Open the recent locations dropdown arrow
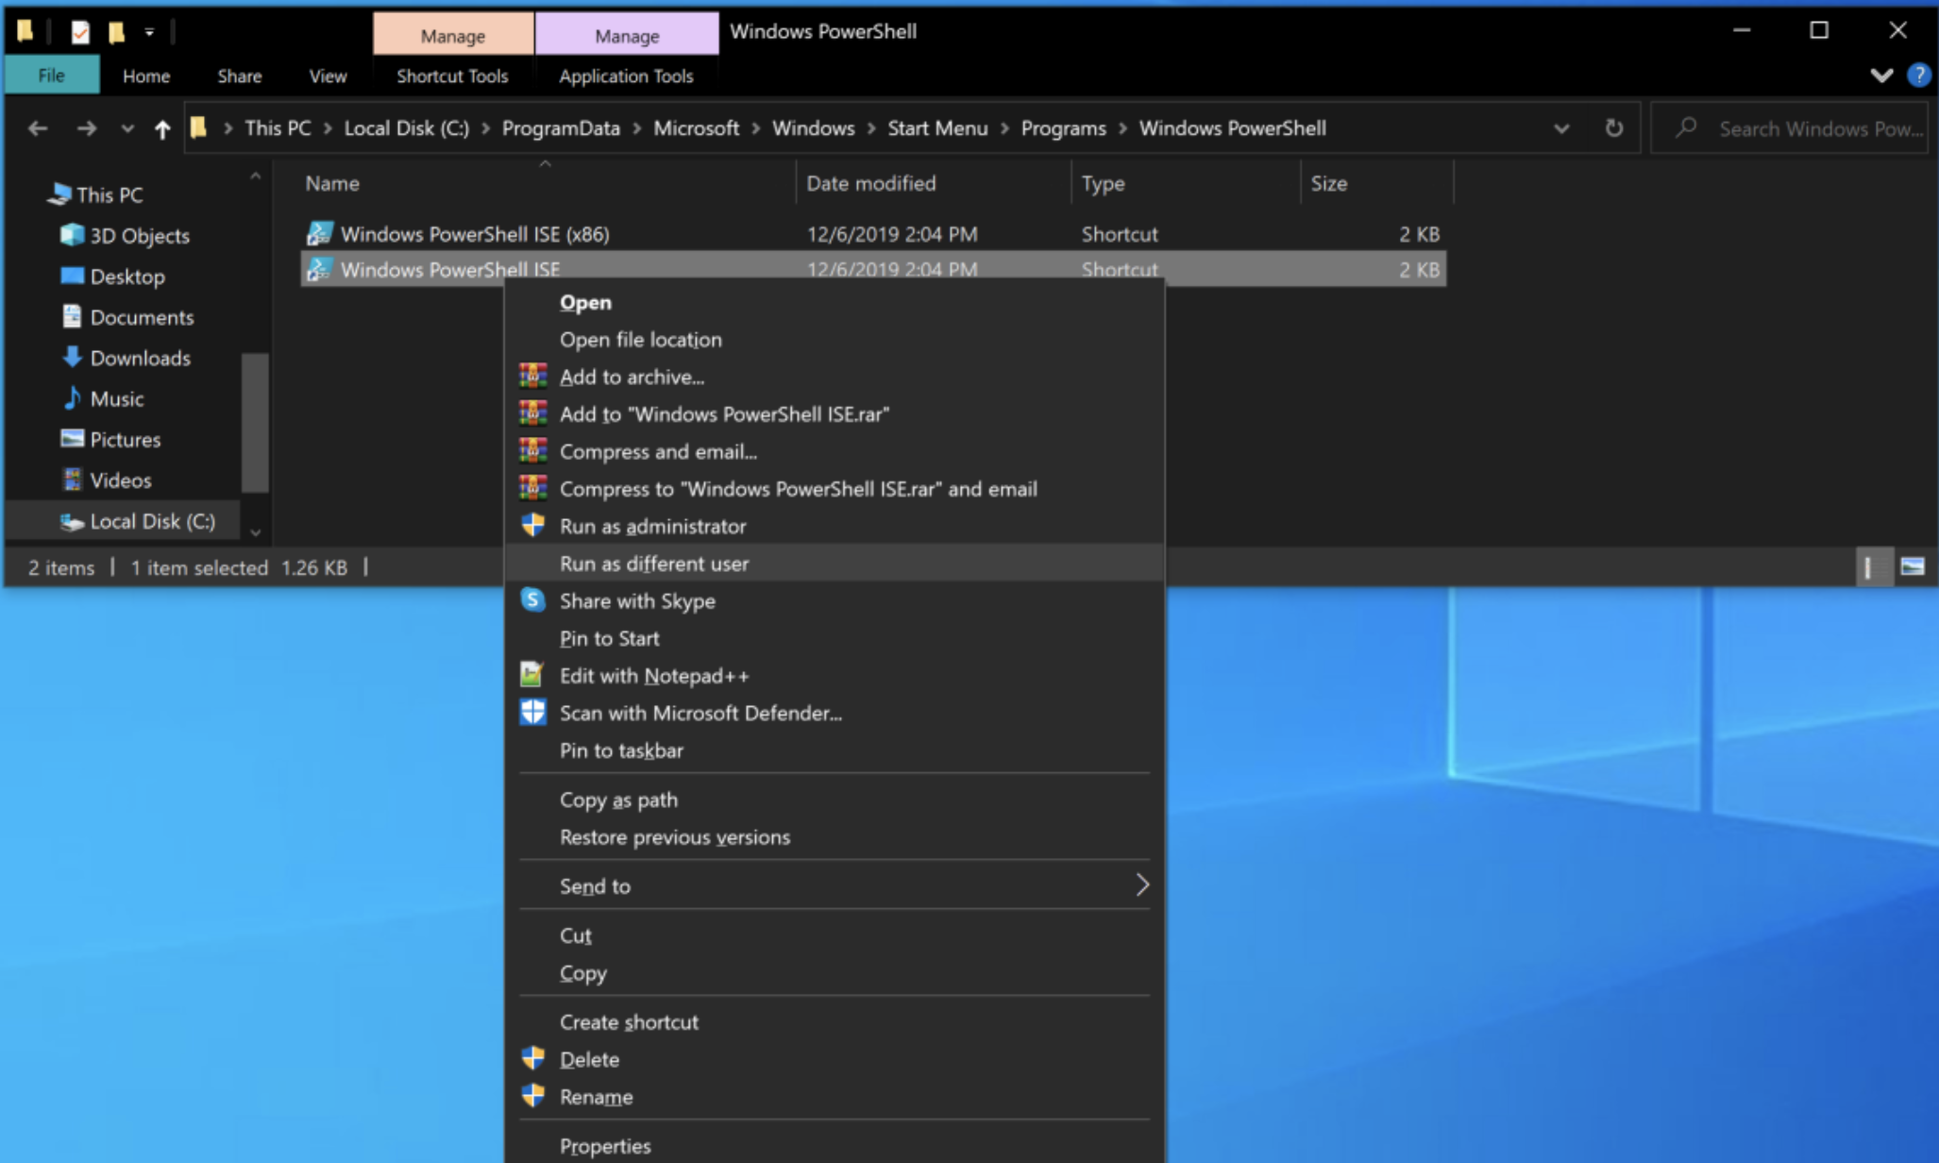The image size is (1939, 1163). 127,128
